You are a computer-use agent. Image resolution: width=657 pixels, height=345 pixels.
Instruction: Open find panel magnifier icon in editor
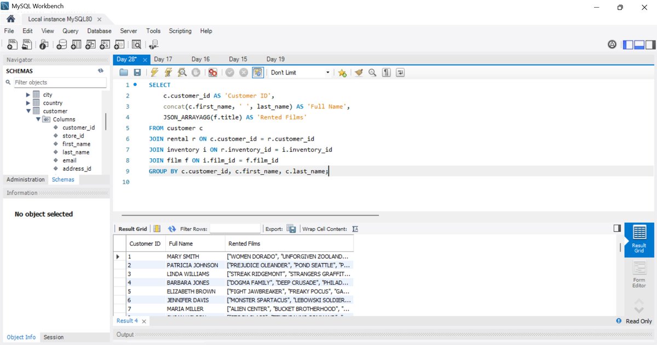372,72
